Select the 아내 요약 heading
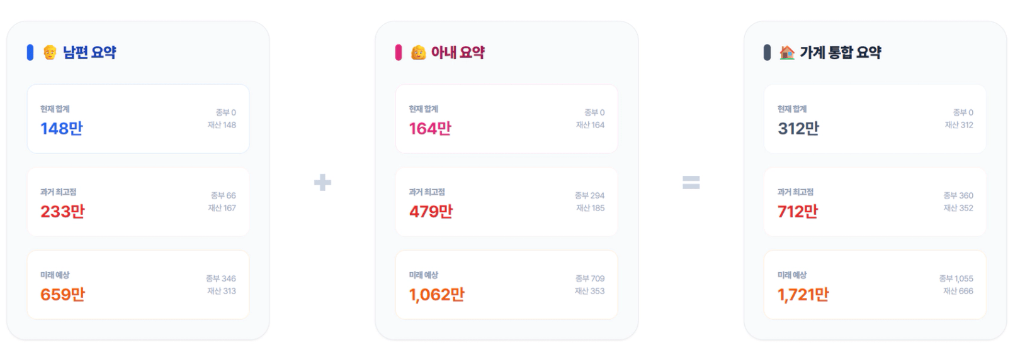Image resolution: width=1020 pixels, height=355 pixels. pos(458,52)
